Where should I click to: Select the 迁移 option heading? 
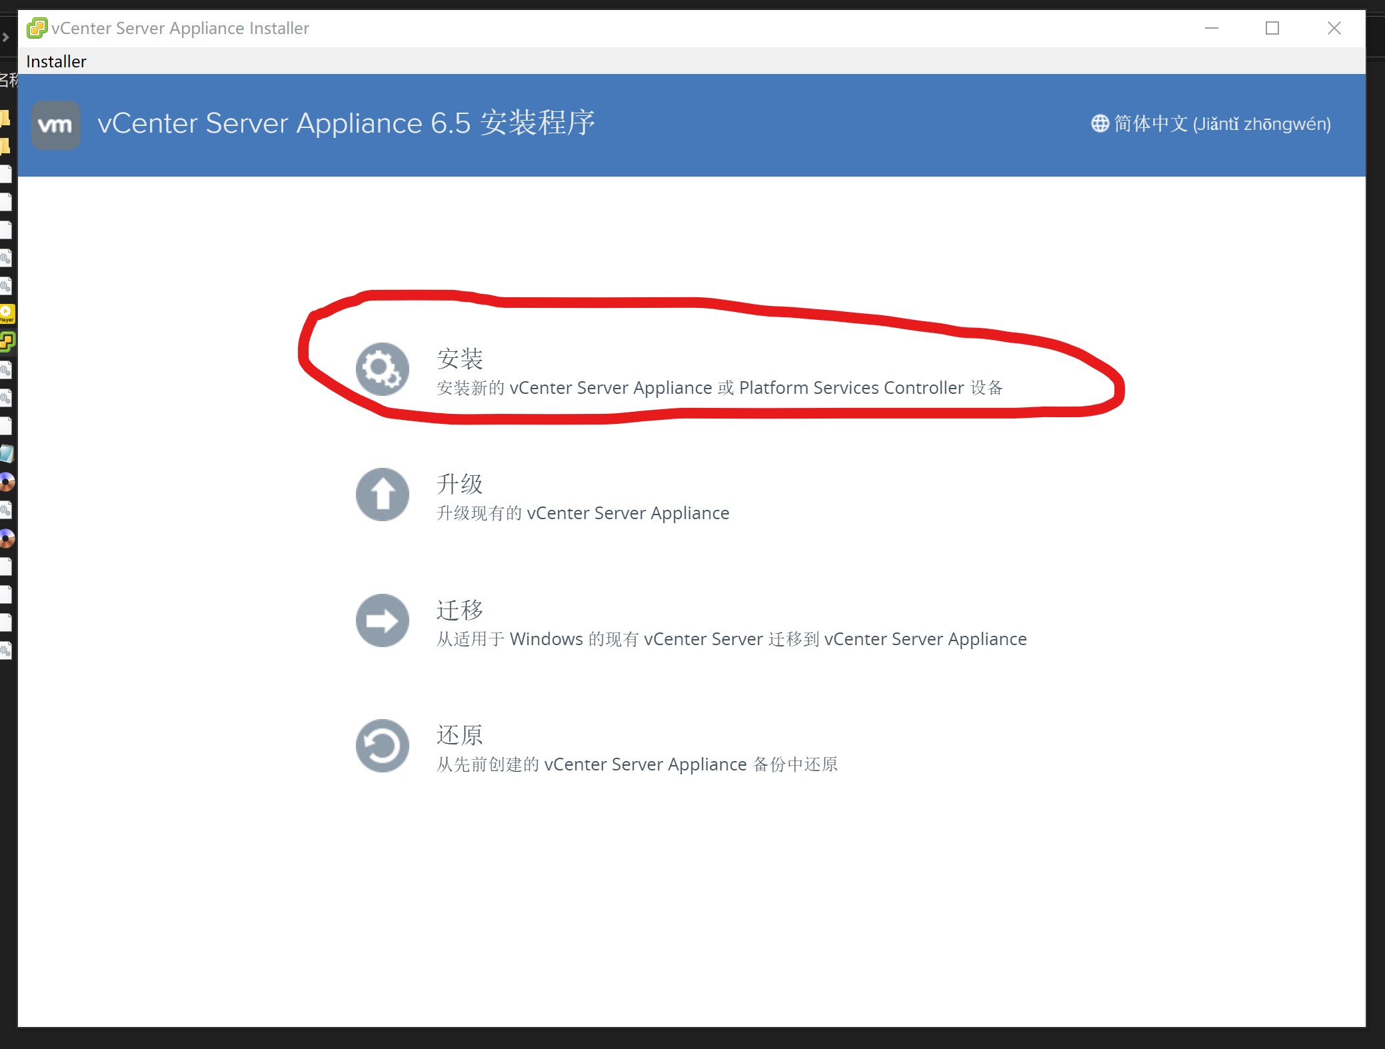pos(460,610)
